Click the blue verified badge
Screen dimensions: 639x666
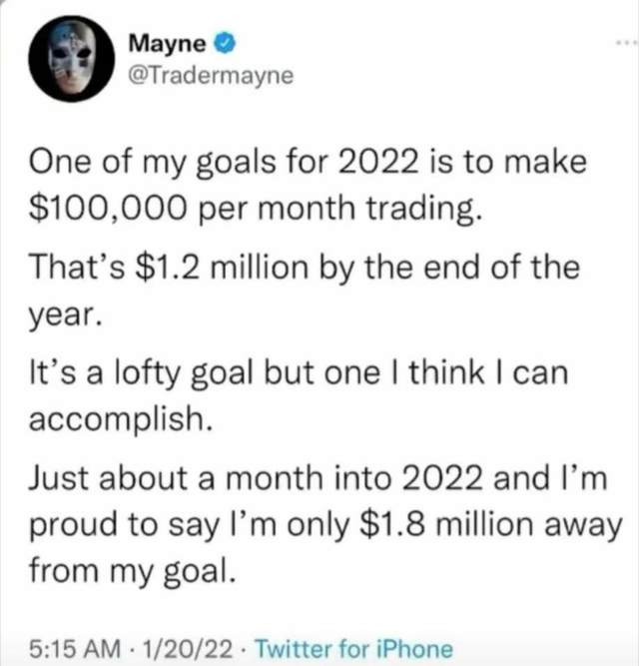(226, 44)
